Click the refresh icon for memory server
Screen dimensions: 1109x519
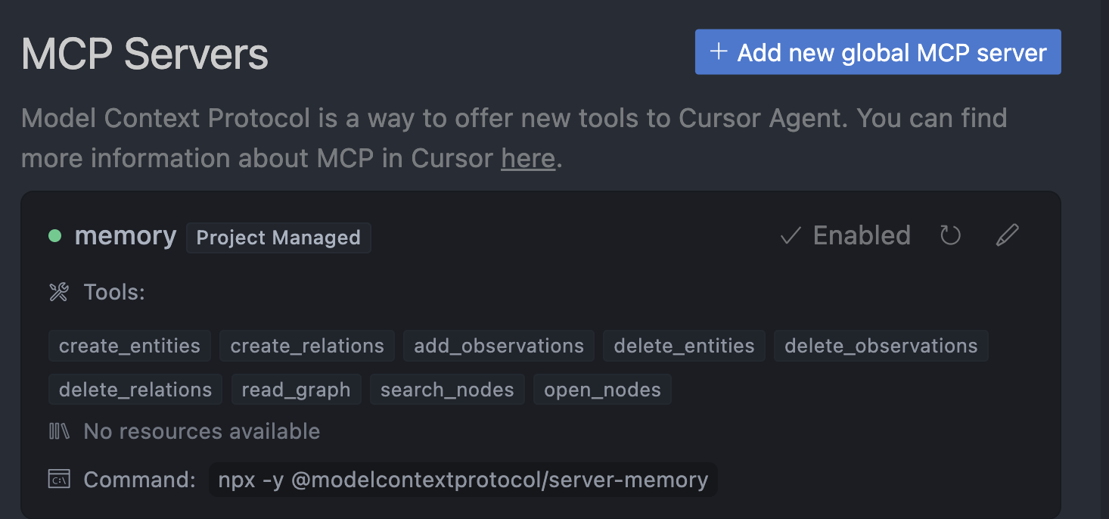[x=950, y=236]
